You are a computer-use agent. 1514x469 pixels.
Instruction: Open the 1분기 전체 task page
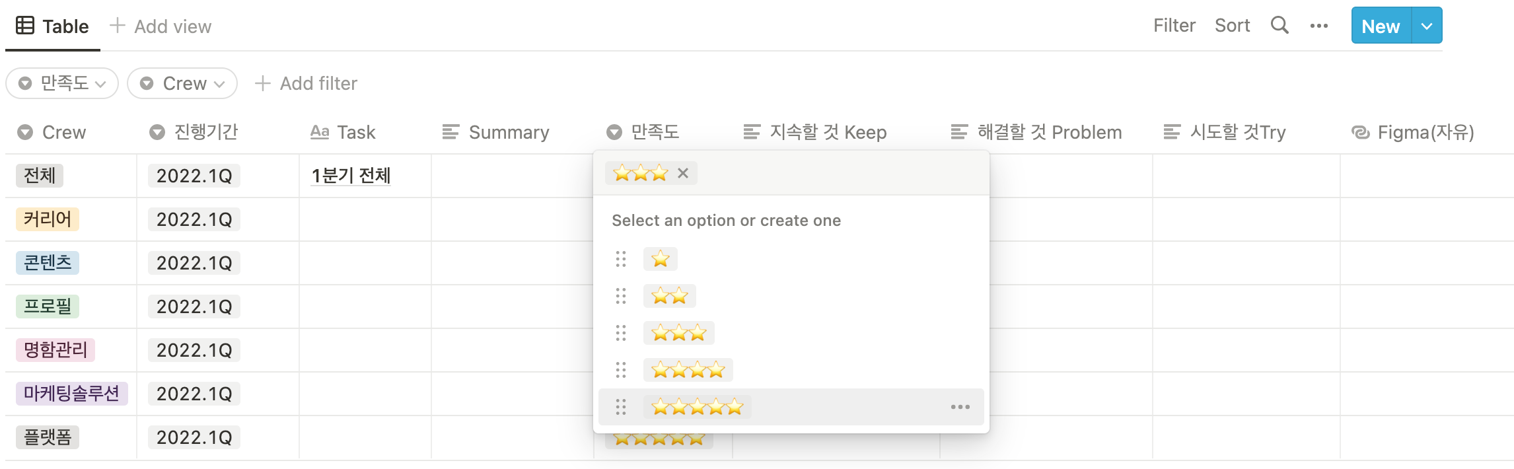click(351, 176)
